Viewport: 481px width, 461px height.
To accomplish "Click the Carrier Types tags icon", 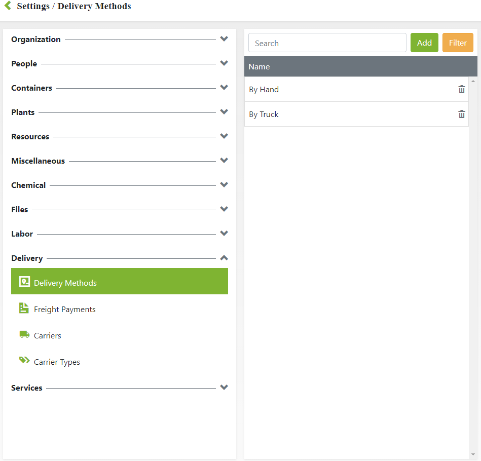I will [x=24, y=361].
